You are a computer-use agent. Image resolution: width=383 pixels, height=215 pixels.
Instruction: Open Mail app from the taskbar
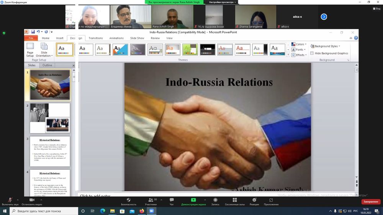coord(132,211)
